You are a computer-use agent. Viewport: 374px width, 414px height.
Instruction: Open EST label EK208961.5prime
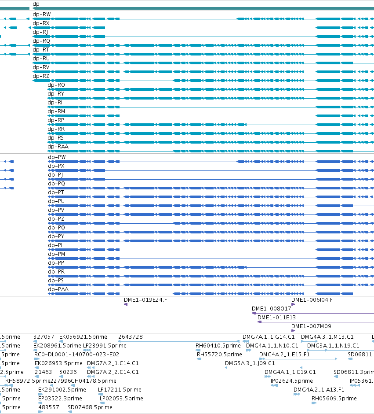click(x=58, y=345)
